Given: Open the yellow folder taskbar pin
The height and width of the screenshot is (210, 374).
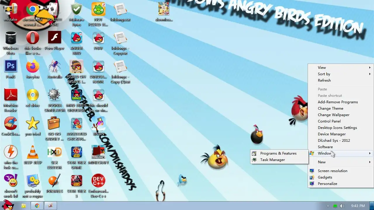Looking at the screenshot, I should (24, 206).
